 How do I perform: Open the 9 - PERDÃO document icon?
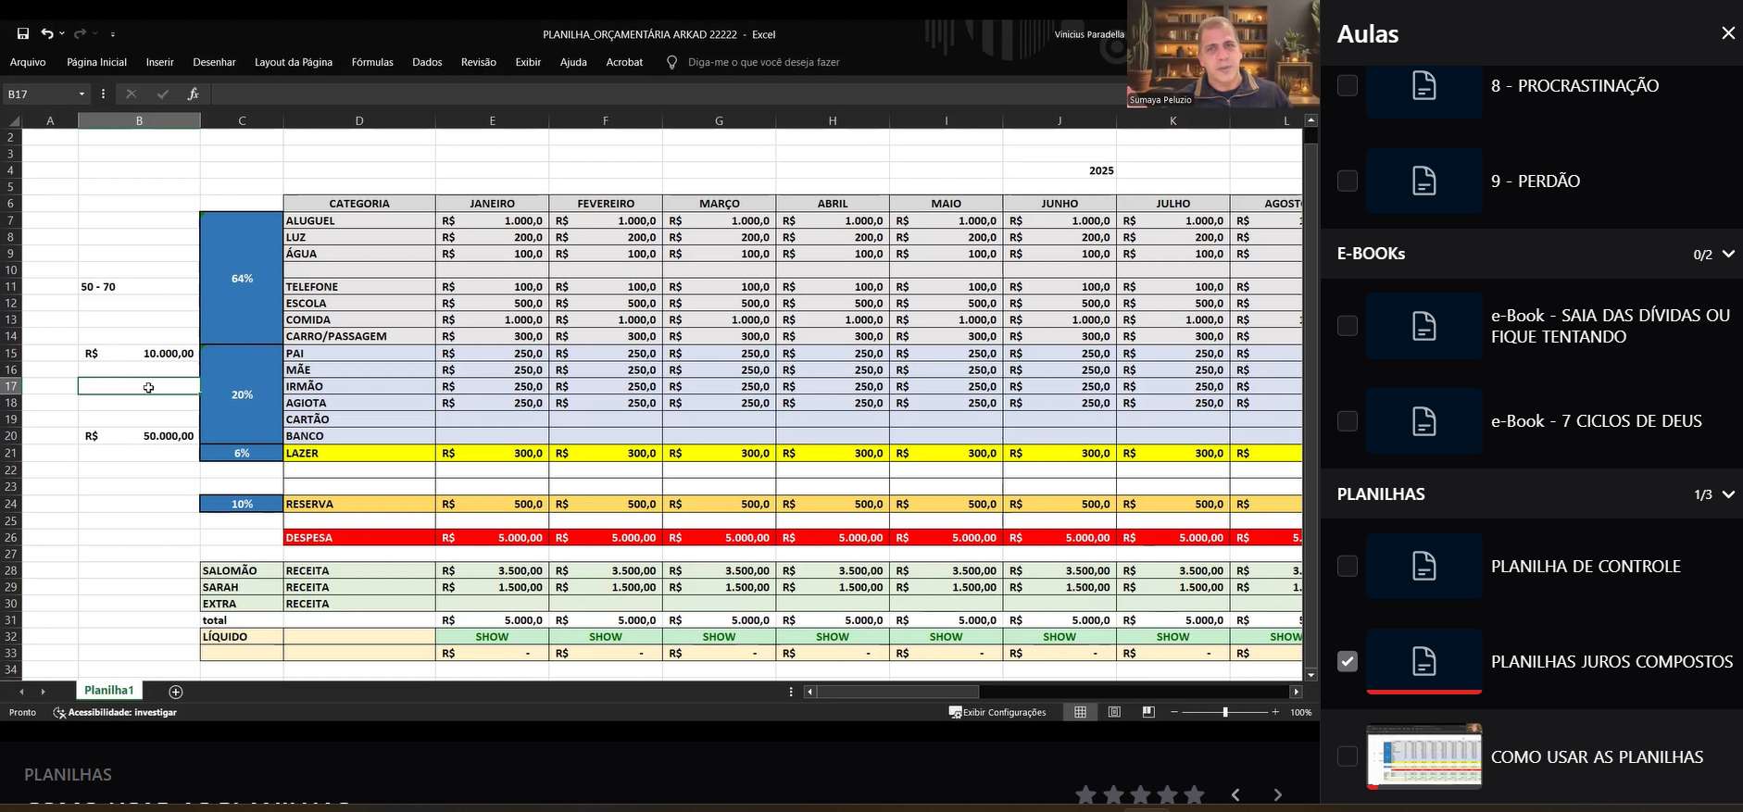click(x=1424, y=181)
